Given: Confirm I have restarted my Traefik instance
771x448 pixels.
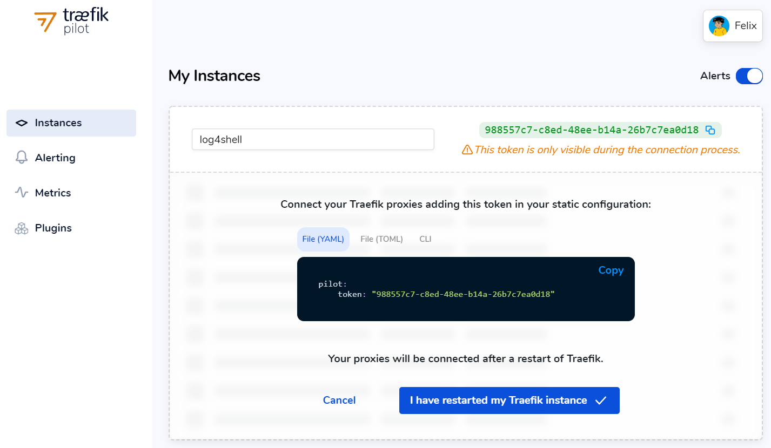Looking at the screenshot, I should point(509,401).
